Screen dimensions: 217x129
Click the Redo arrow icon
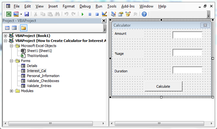(73, 14)
